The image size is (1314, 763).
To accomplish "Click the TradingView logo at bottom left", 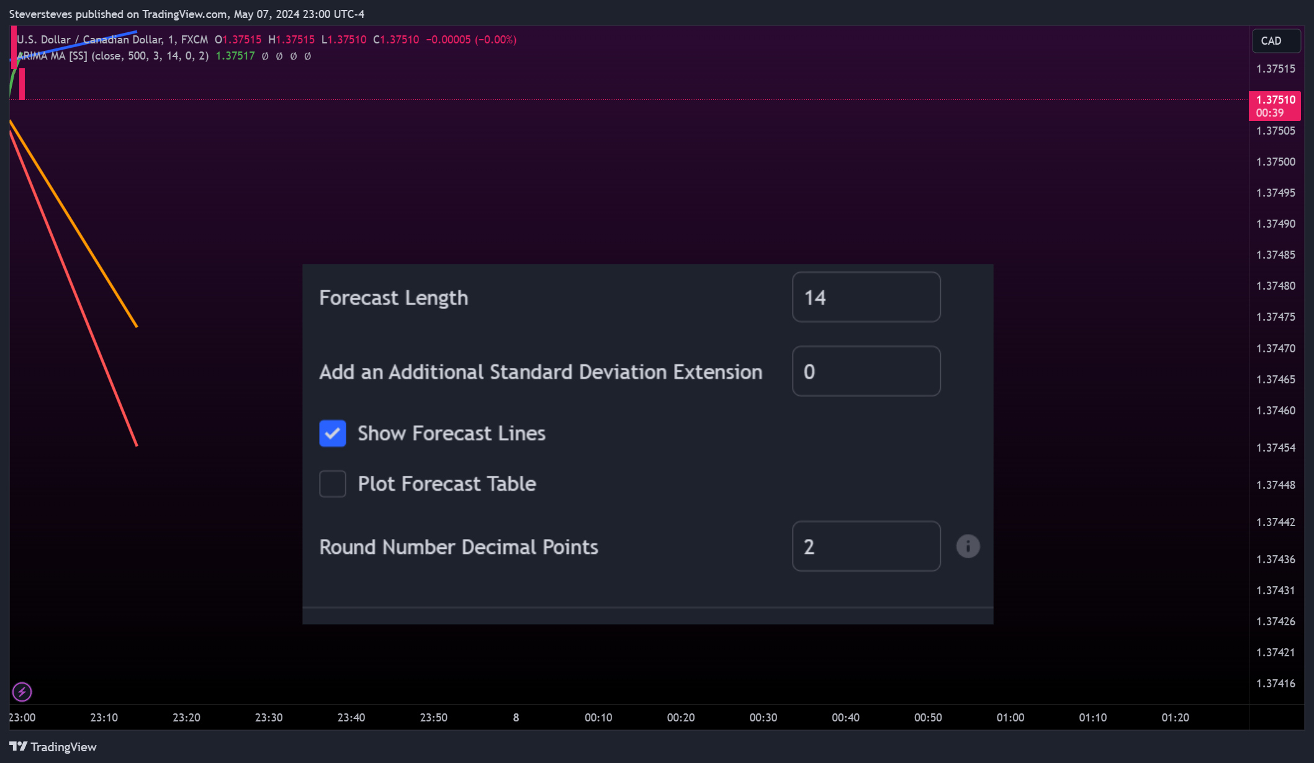I will point(53,747).
